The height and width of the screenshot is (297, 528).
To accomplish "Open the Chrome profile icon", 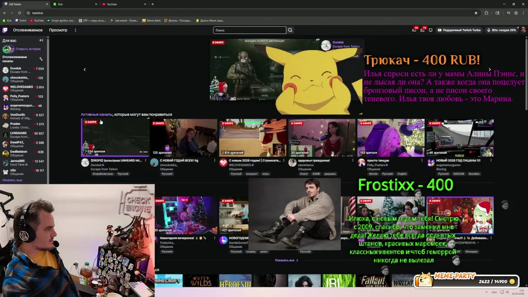I will (516, 13).
